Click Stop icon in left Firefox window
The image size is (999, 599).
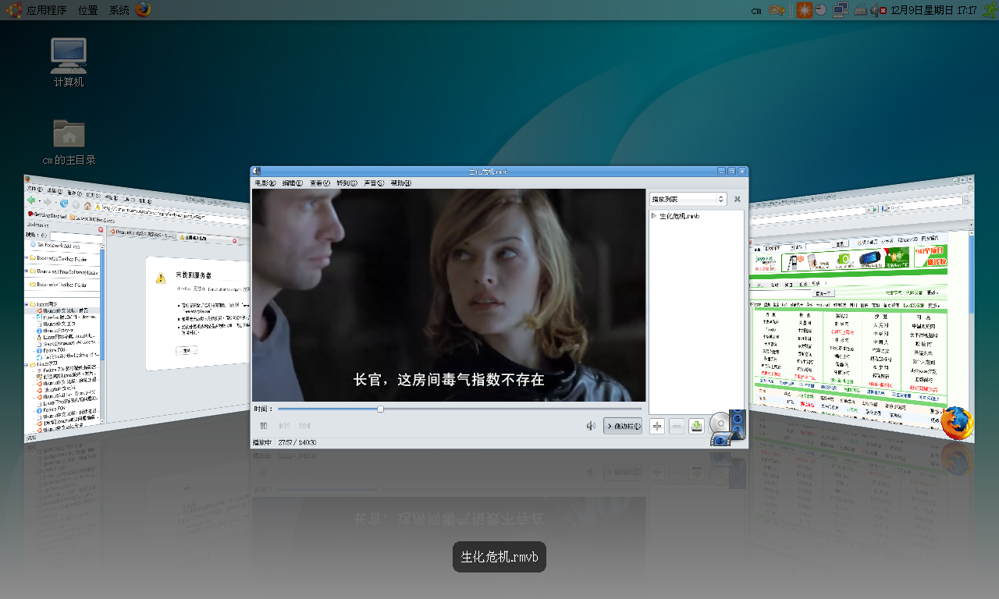pyautogui.click(x=76, y=204)
